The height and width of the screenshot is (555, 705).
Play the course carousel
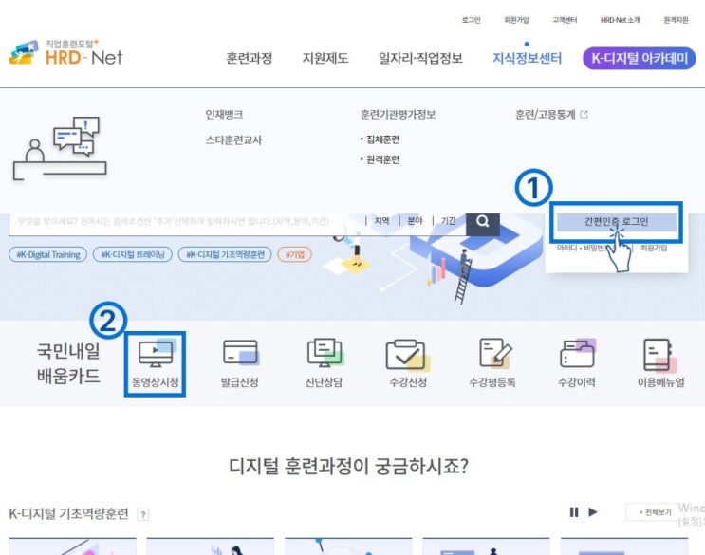pos(593,512)
